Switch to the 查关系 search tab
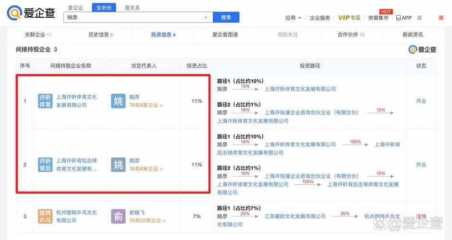The height and width of the screenshot is (240, 452). click(x=132, y=8)
